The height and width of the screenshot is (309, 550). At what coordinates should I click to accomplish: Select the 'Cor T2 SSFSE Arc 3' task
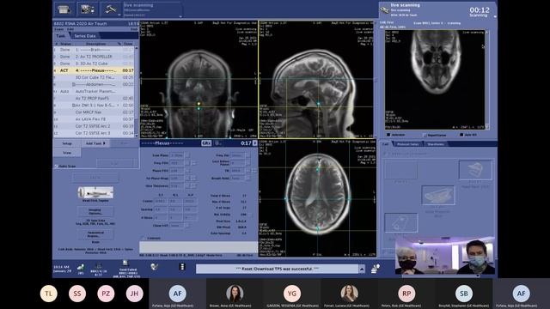pyautogui.click(x=94, y=133)
